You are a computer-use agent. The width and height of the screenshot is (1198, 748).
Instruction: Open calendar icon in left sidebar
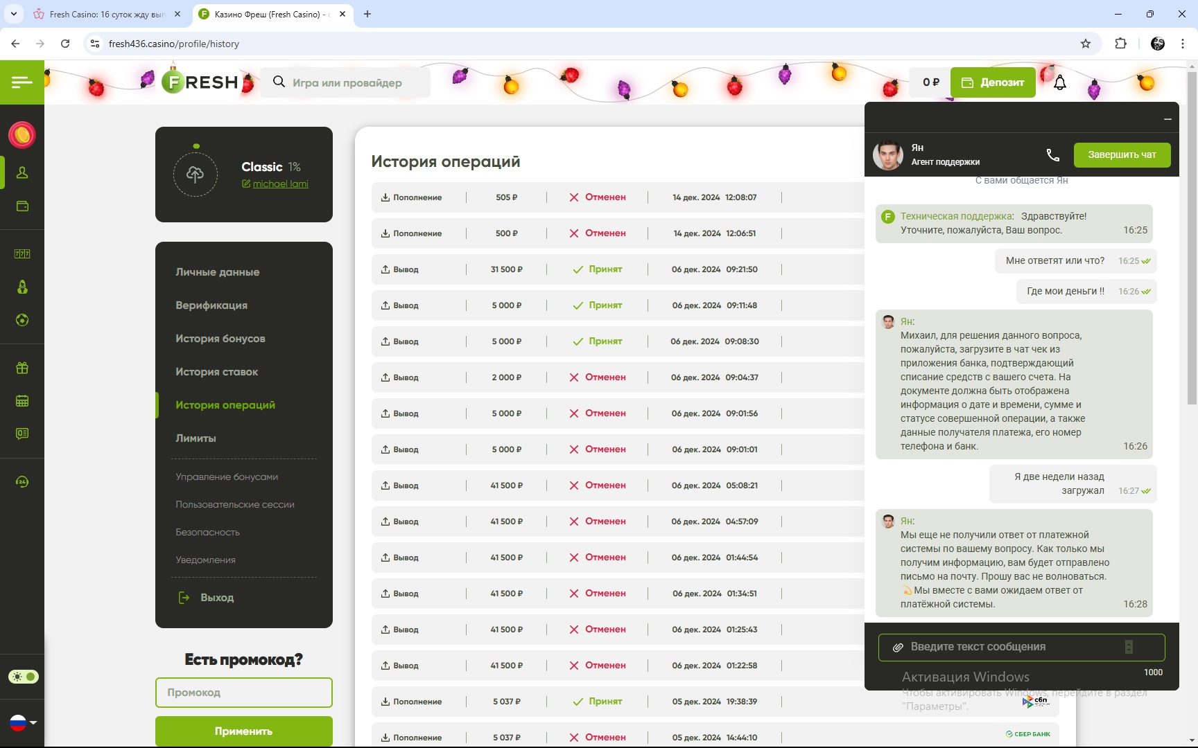(22, 401)
